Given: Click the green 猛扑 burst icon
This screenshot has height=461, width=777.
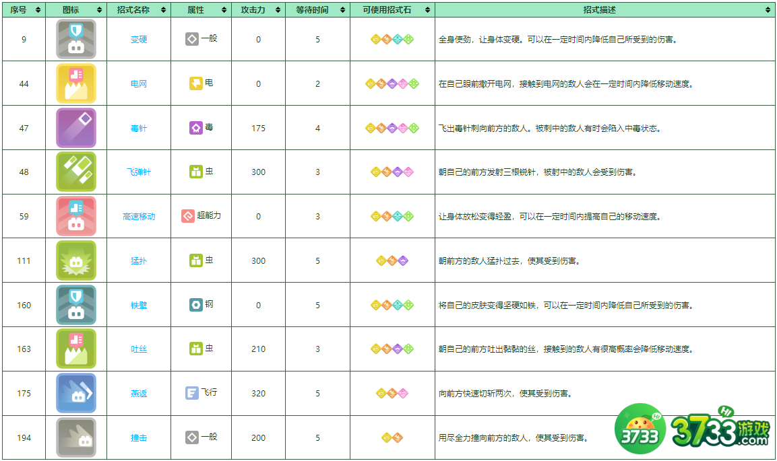Looking at the screenshot, I should [x=73, y=260].
